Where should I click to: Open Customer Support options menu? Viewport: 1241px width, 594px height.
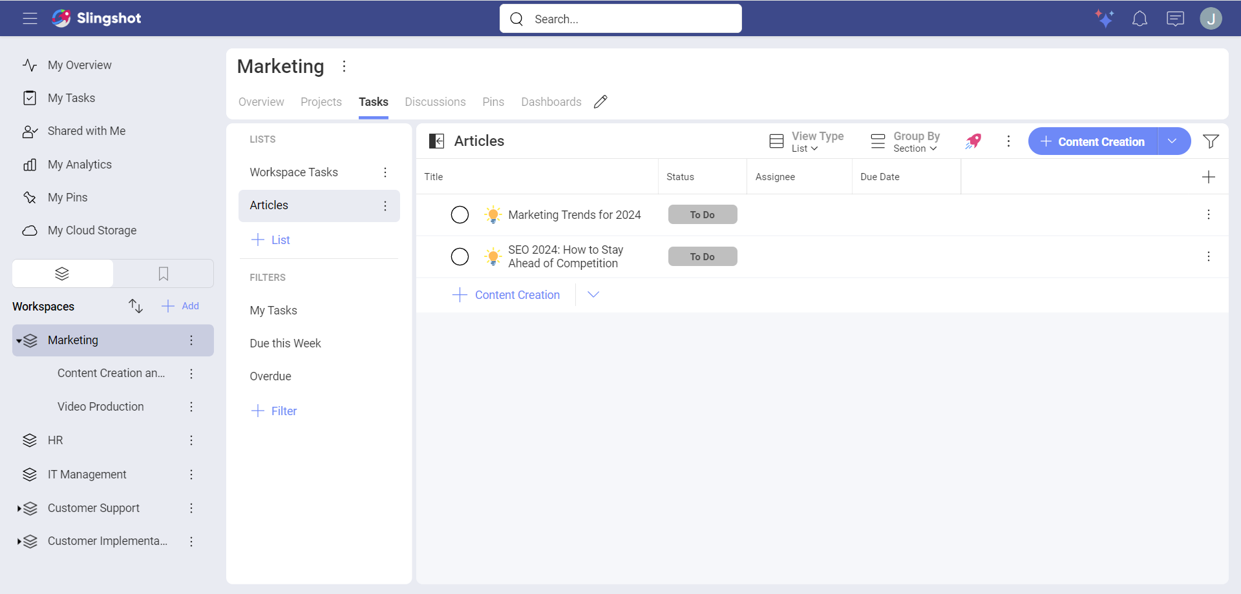(x=191, y=508)
